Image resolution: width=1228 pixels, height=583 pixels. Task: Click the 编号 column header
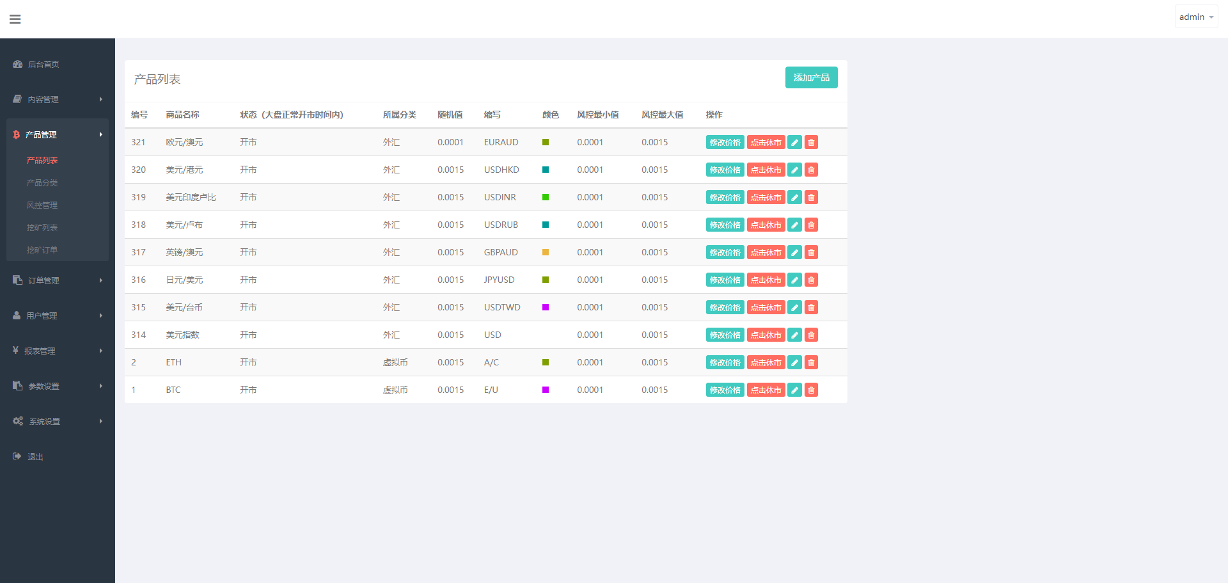(139, 115)
